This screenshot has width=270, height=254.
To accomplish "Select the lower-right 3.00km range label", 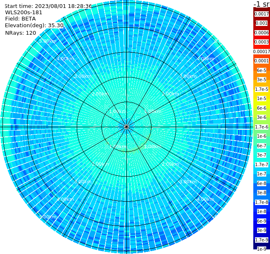I will click(x=188, y=182).
